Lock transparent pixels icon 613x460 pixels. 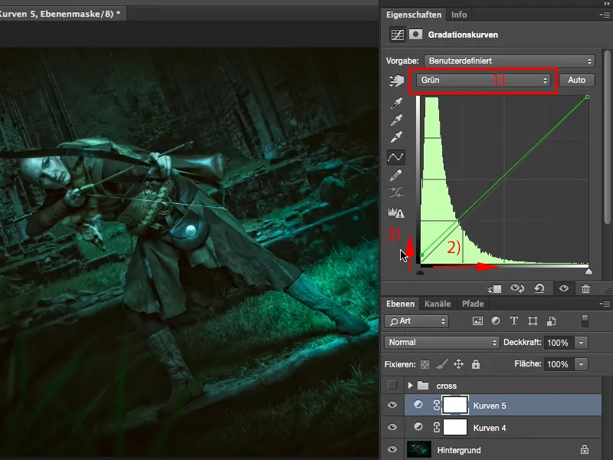[x=425, y=365]
